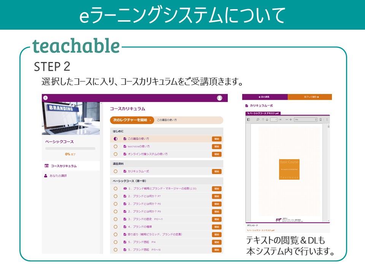Go to next page in PDF viewer
The width and height of the screenshot is (365, 274).
click(267, 119)
